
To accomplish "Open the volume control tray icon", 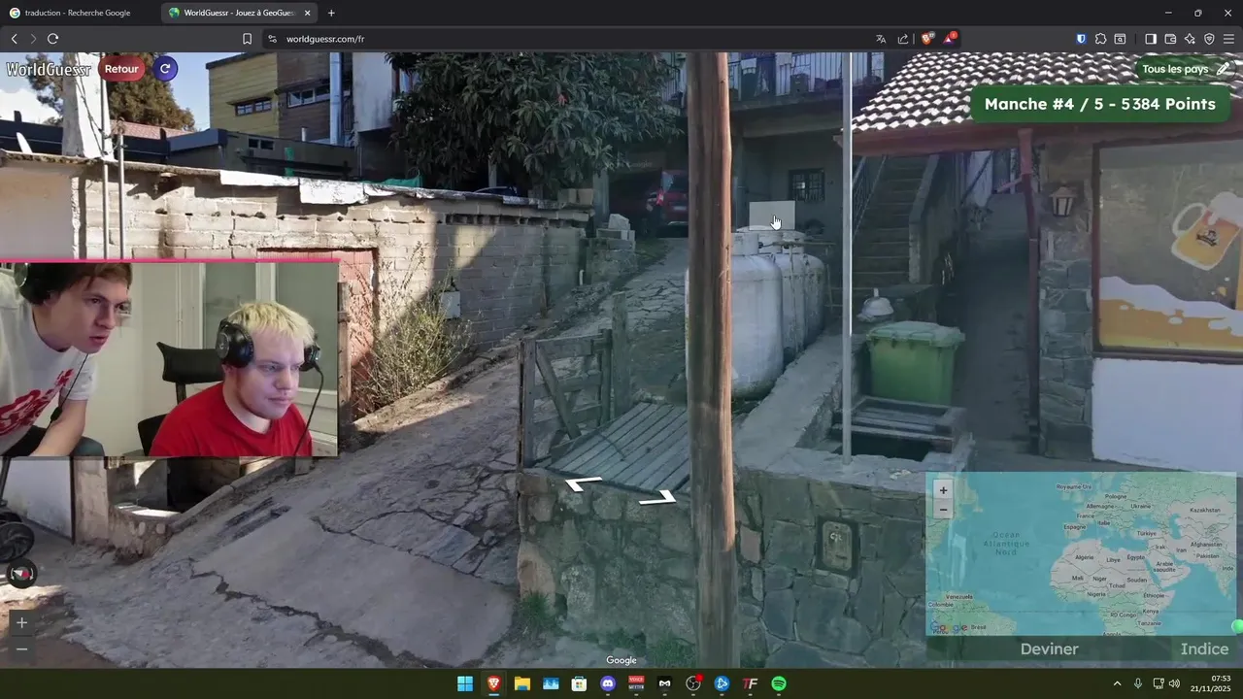I will (1174, 683).
